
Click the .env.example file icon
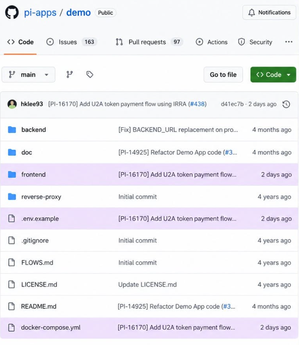tap(12, 219)
